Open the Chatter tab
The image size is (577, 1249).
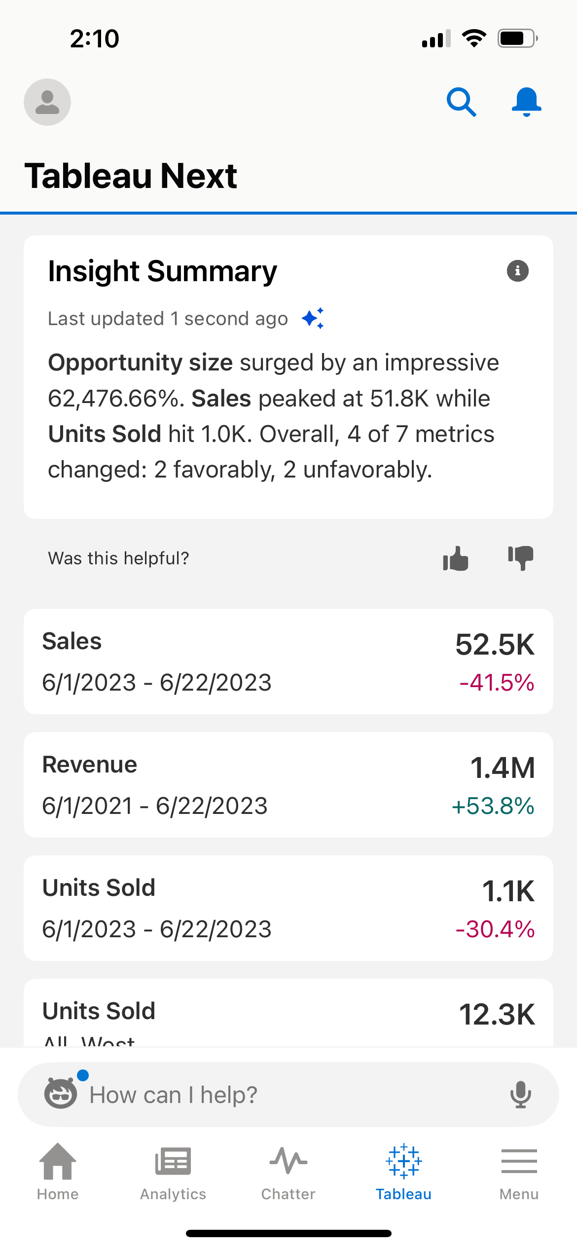pyautogui.click(x=288, y=1172)
